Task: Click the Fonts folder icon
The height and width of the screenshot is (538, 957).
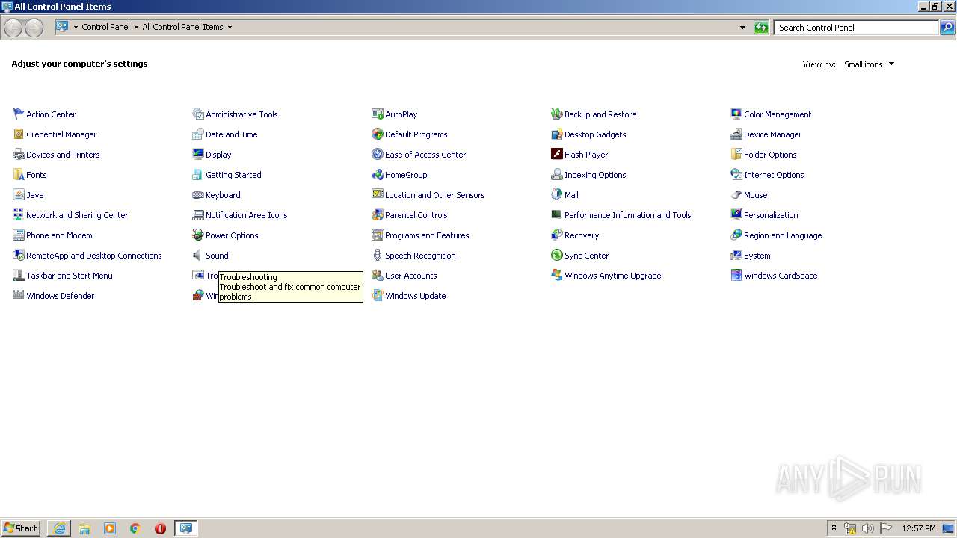Action: [x=19, y=175]
